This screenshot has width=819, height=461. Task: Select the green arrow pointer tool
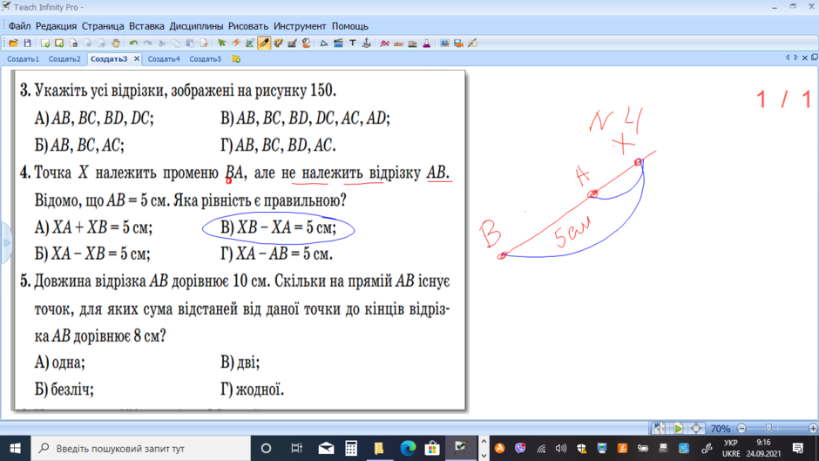coord(221,44)
